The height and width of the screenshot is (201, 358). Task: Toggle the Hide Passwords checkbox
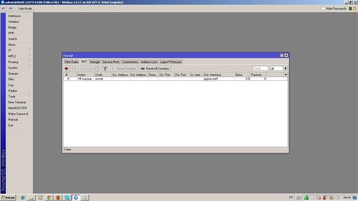[x=323, y=8]
